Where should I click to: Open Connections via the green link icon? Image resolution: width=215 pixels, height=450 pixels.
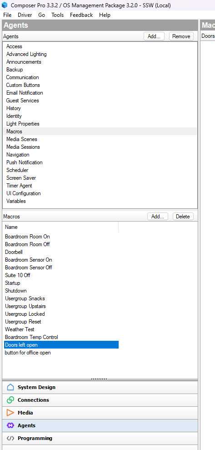click(10, 400)
